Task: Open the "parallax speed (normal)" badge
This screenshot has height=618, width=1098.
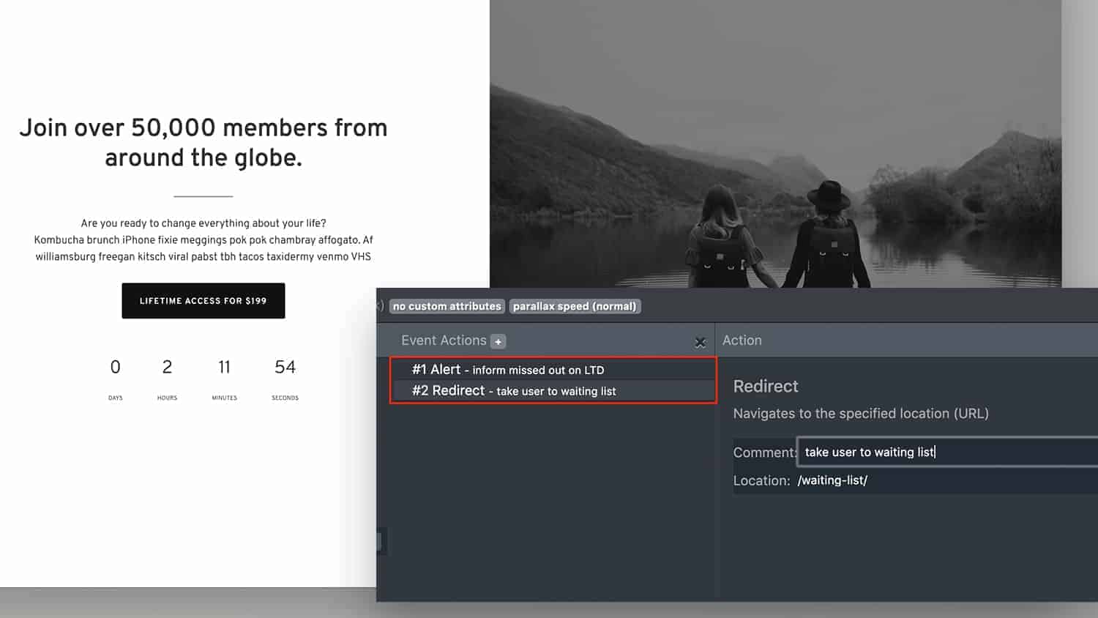Action: (575, 306)
